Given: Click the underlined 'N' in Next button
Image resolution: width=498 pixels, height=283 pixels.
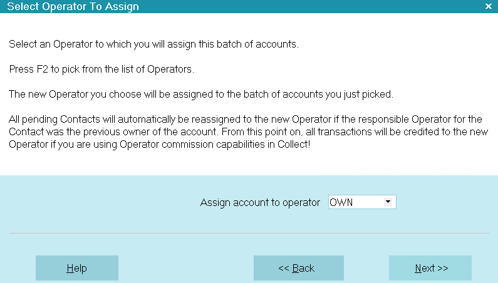Looking at the screenshot, I should 418,269.
